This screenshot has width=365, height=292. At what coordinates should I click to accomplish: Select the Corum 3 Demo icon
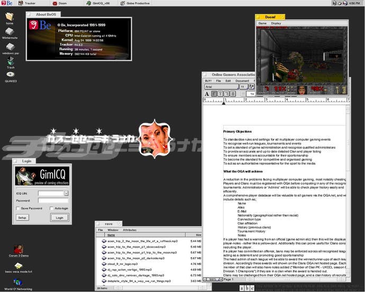pos(19,249)
